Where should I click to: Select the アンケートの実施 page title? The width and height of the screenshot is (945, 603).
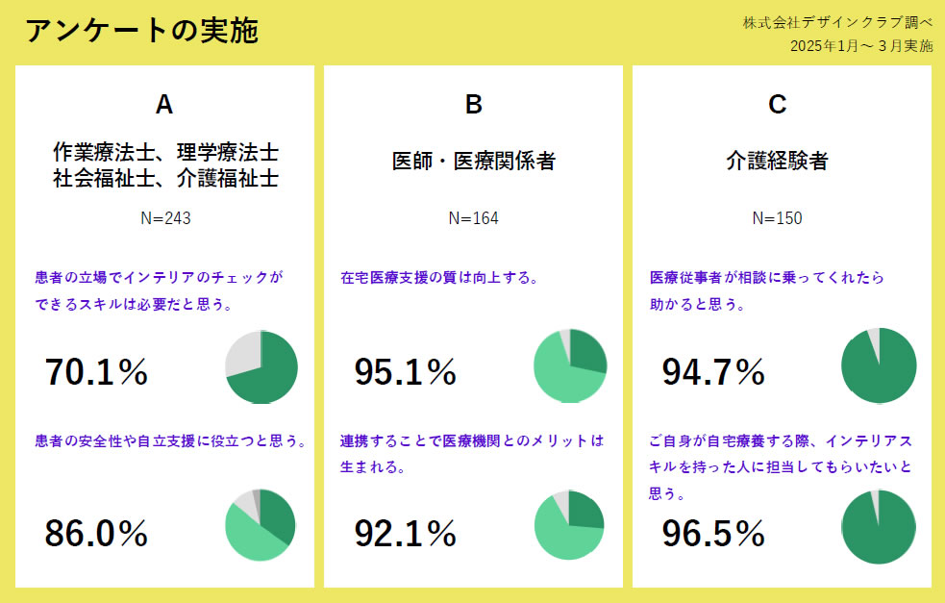point(141,31)
